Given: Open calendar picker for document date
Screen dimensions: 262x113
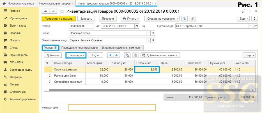Looking at the screenshot, I should coord(137,26).
